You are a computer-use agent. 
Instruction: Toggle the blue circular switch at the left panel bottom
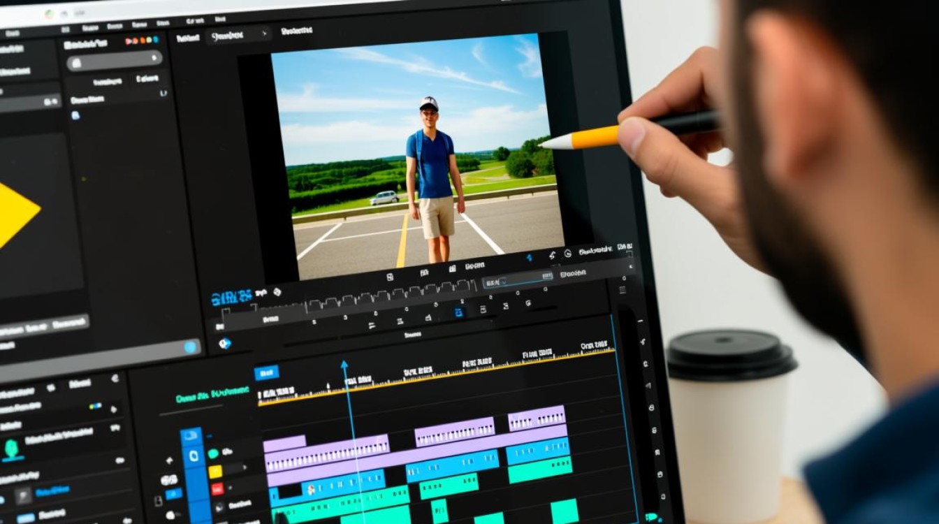pos(190,347)
